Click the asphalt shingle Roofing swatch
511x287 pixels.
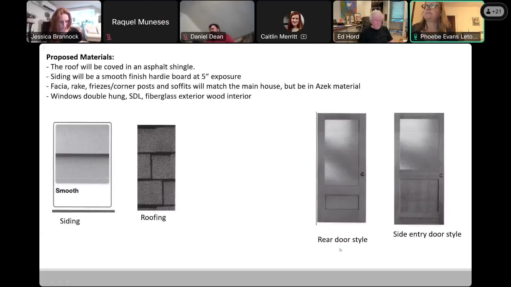(156, 167)
